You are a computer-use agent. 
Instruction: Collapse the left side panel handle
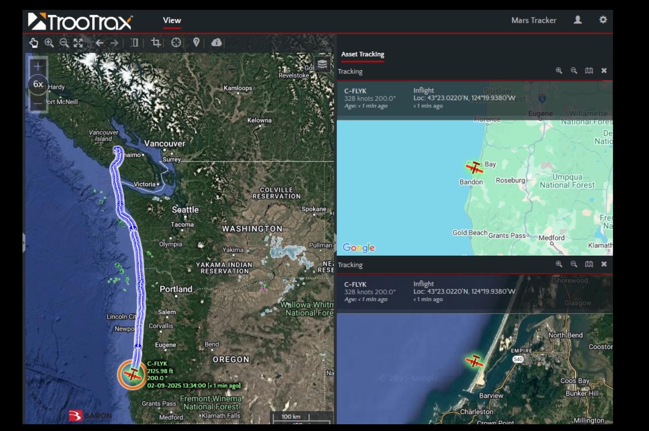(24, 242)
